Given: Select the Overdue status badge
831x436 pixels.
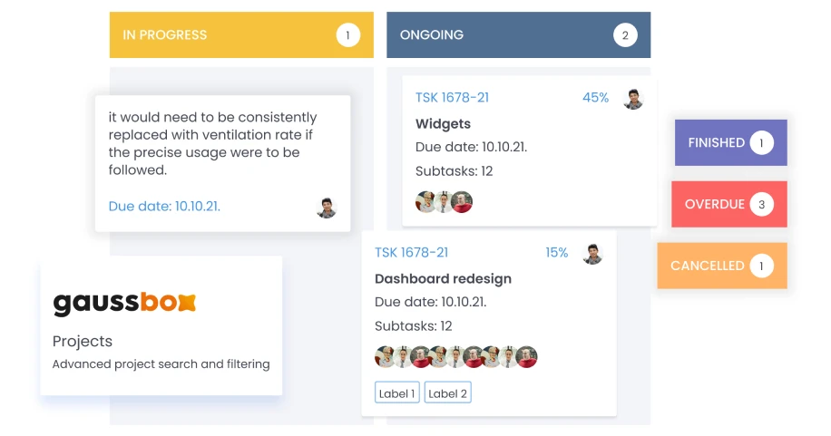Looking at the screenshot, I should [728, 205].
